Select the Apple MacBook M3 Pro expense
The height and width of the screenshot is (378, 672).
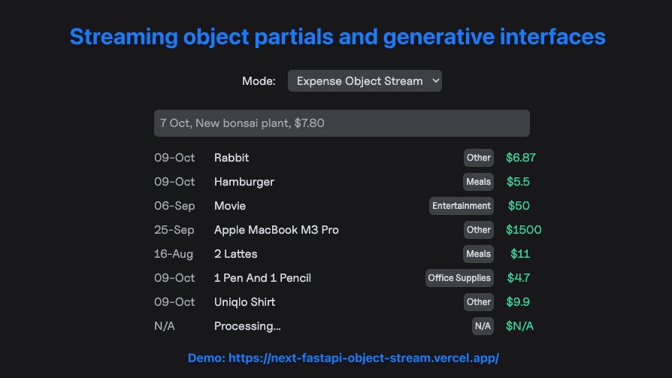click(x=276, y=230)
